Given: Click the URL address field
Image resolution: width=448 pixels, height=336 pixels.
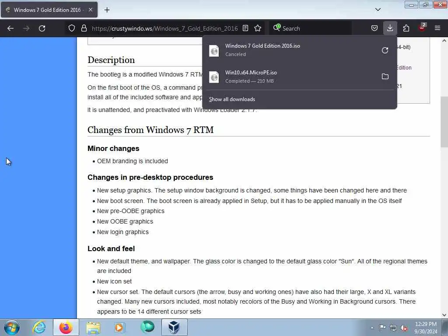Looking at the screenshot, I should 164,28.
